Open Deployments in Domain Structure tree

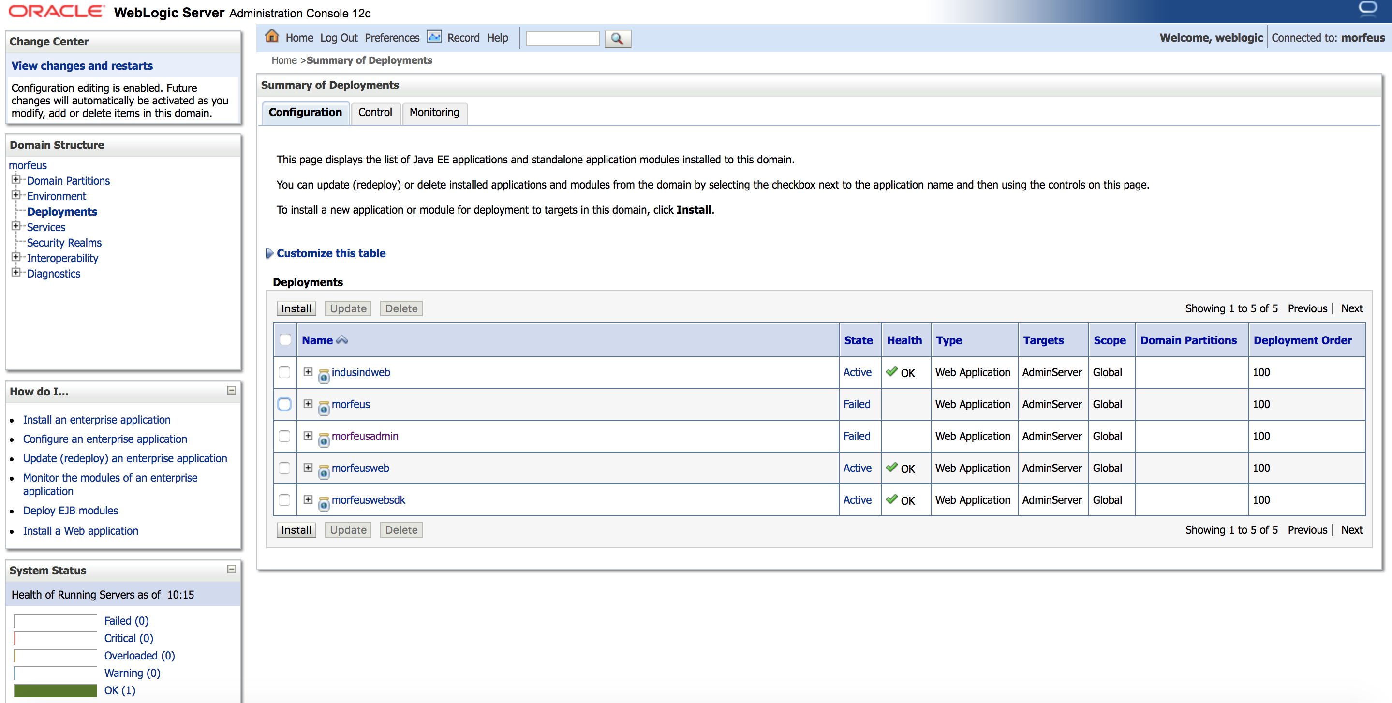[62, 212]
